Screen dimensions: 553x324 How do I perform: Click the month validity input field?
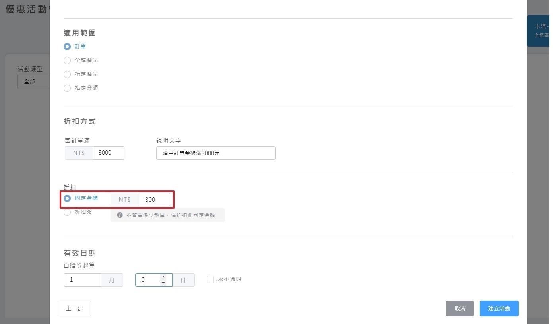tap(82, 280)
